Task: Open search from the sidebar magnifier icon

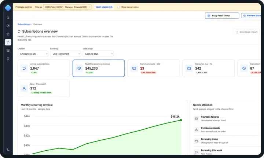Action: point(8,18)
